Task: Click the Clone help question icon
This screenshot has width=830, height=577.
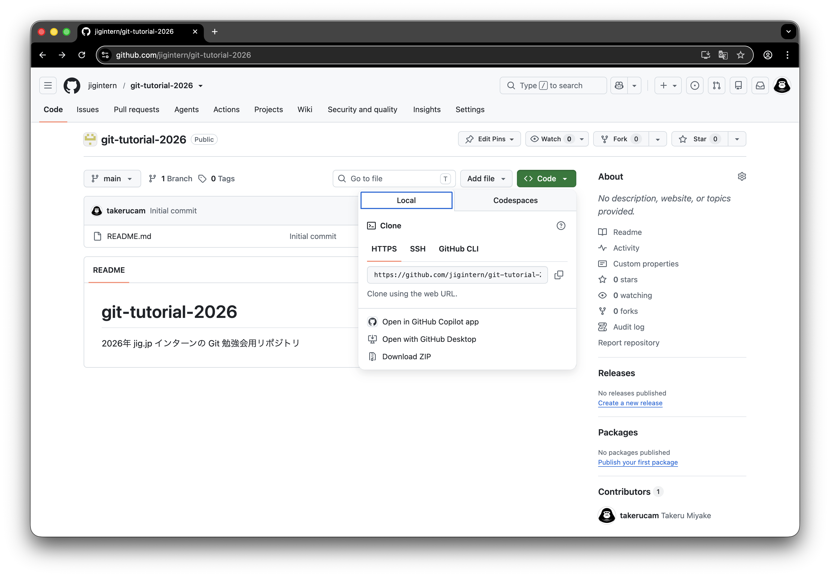Action: click(x=561, y=226)
